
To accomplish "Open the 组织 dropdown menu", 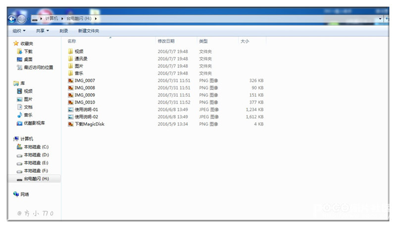I will pos(19,31).
